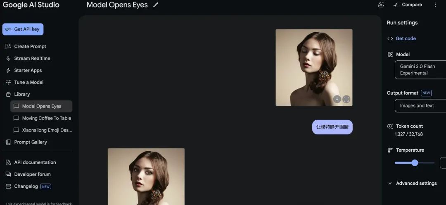
Task: Open the API documentation link
Action: (35, 162)
